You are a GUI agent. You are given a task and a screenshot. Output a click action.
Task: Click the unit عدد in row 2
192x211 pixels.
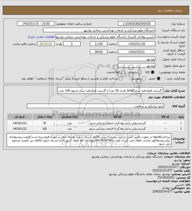click(x=70, y=129)
